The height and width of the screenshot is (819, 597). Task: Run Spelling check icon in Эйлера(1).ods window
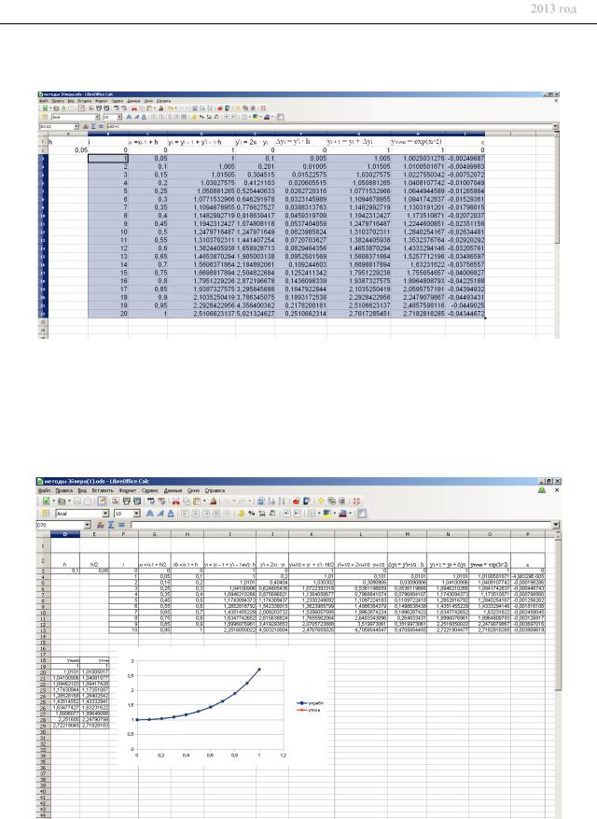tap(151, 501)
